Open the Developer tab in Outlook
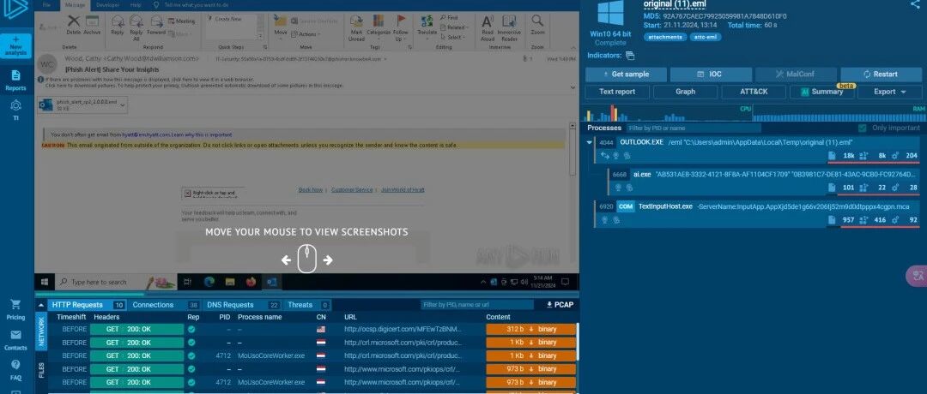The height and width of the screenshot is (394, 927). pyautogui.click(x=107, y=5)
